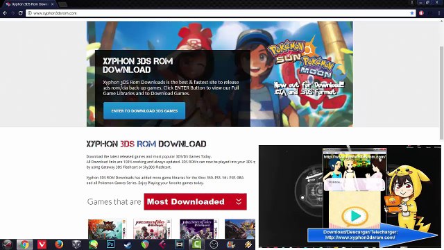Click the 'XYPHON 3DS ROM DOWNLOAD' section heading
The image size is (444, 250).
point(146,144)
